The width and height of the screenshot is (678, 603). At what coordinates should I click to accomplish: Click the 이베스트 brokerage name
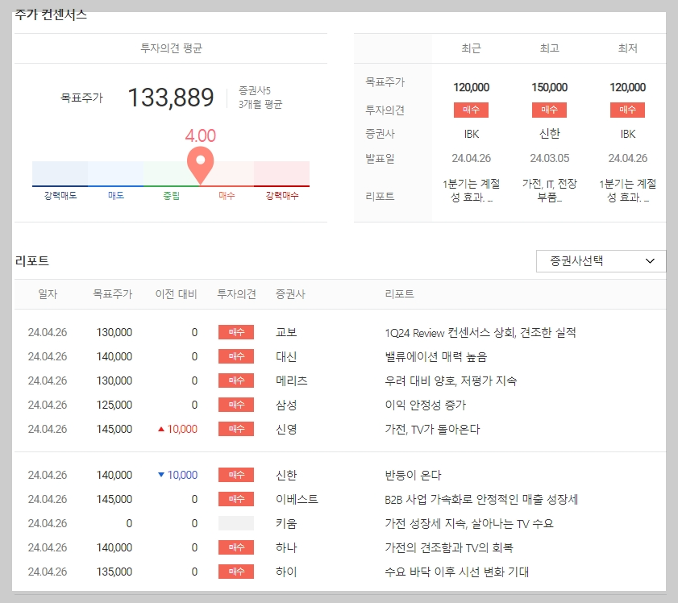(x=297, y=499)
